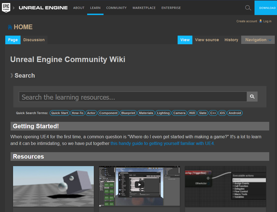
Task: Click the Quick Search Terms label
Action: (x=32, y=113)
